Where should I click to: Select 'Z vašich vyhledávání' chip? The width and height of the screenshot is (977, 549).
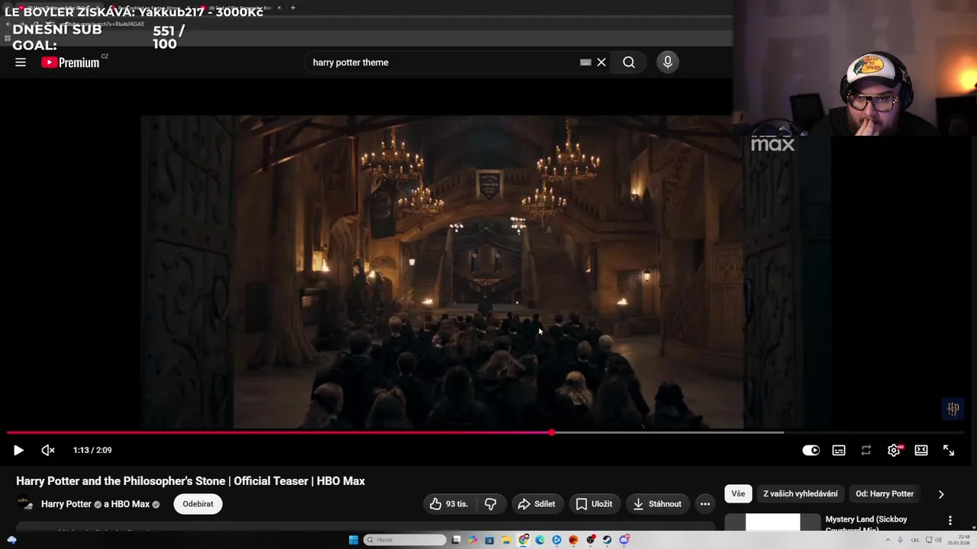(x=800, y=494)
